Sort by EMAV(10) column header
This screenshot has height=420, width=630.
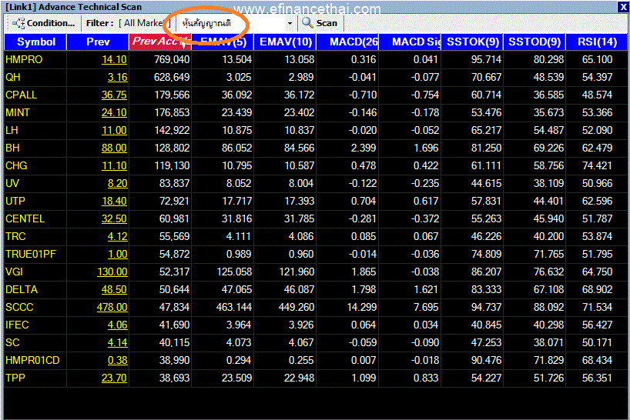[285, 42]
